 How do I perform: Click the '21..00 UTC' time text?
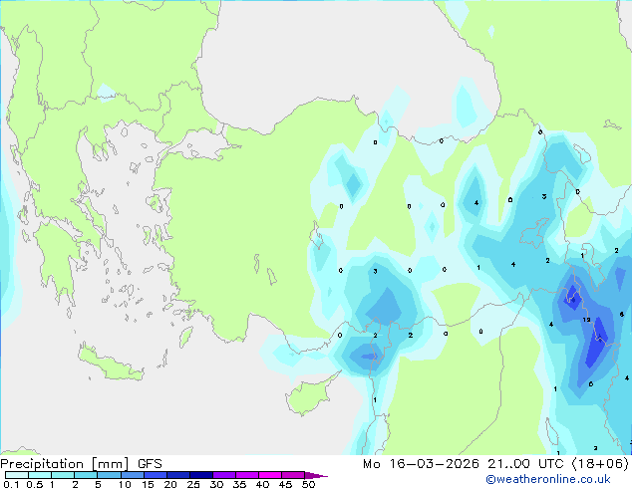click(x=525, y=464)
